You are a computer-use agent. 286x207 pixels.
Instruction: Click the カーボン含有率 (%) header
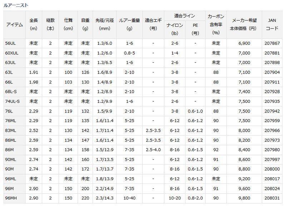tap(216, 25)
